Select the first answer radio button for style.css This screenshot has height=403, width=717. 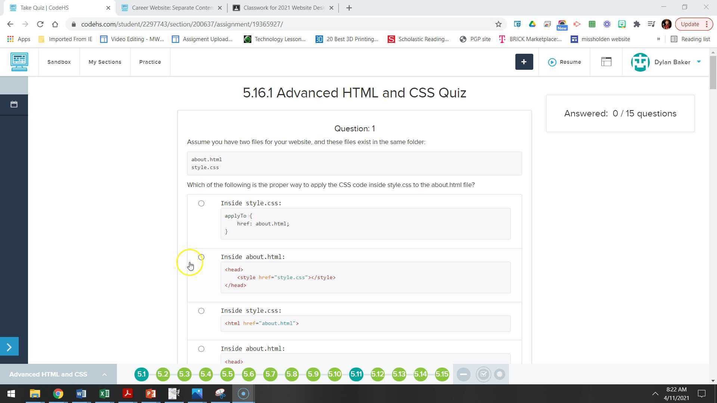click(x=201, y=203)
